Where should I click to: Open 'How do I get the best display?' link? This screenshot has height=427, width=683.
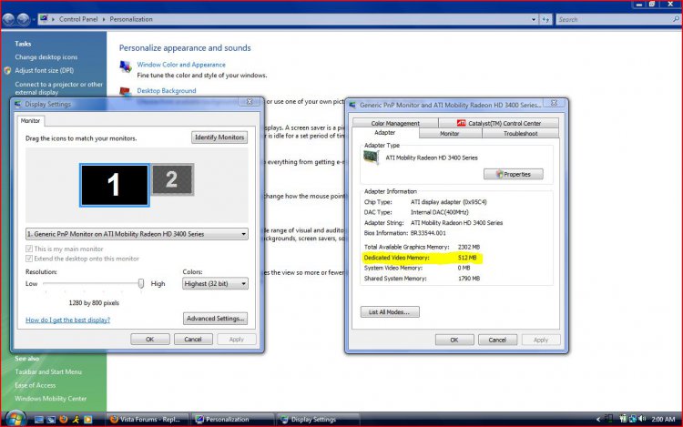coord(68,320)
